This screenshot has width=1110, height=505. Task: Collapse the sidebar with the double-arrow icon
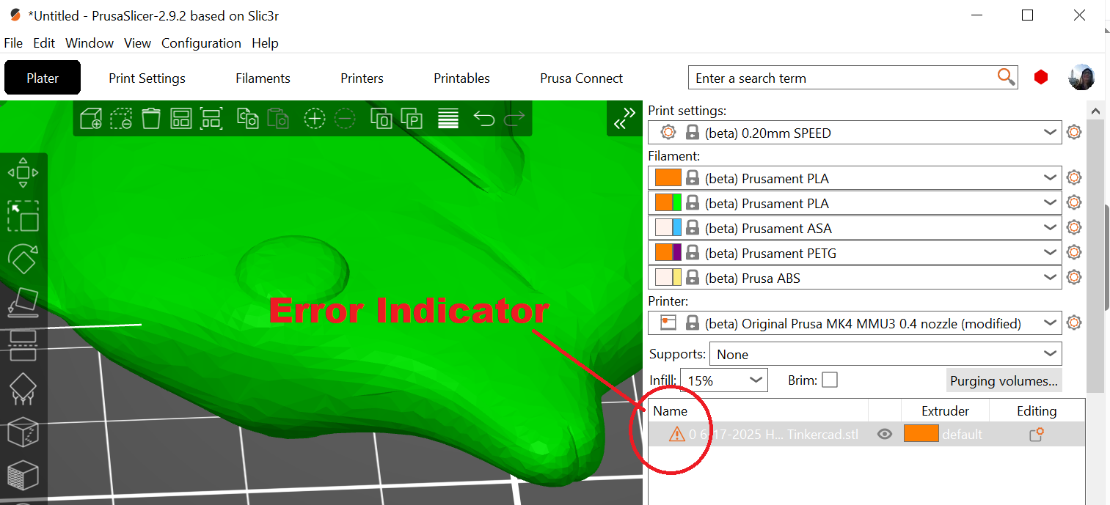point(625,118)
